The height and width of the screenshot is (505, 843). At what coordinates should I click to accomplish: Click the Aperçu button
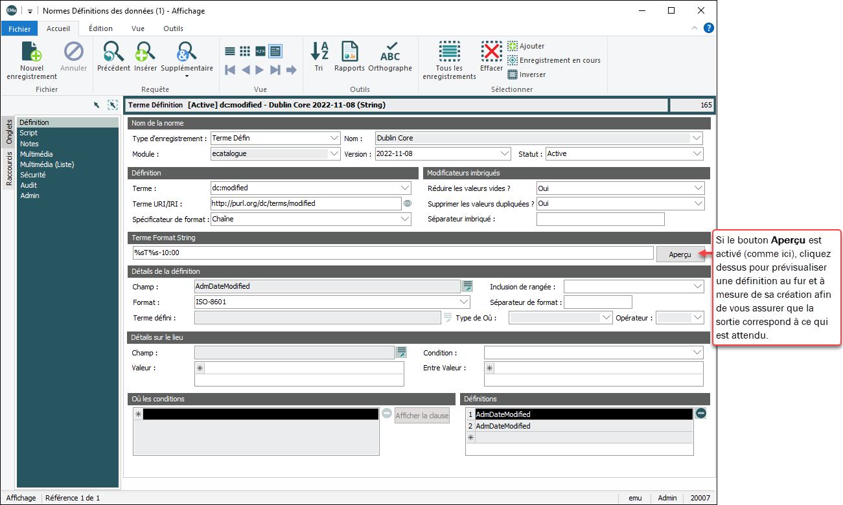(680, 254)
